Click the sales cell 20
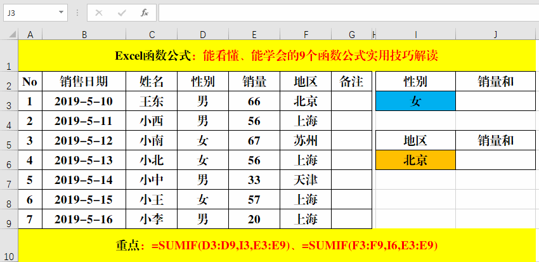The width and height of the screenshot is (539, 262). tap(254, 219)
